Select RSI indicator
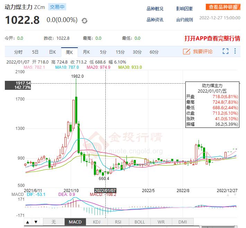 (118, 222)
